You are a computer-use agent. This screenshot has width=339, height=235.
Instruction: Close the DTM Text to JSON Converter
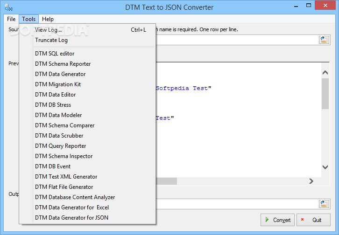325,6
